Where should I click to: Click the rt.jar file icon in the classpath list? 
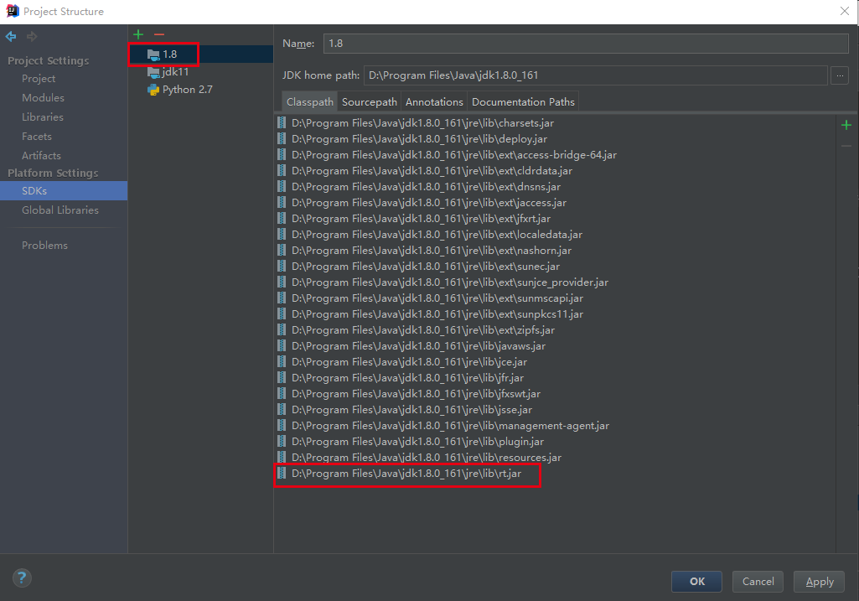point(282,473)
